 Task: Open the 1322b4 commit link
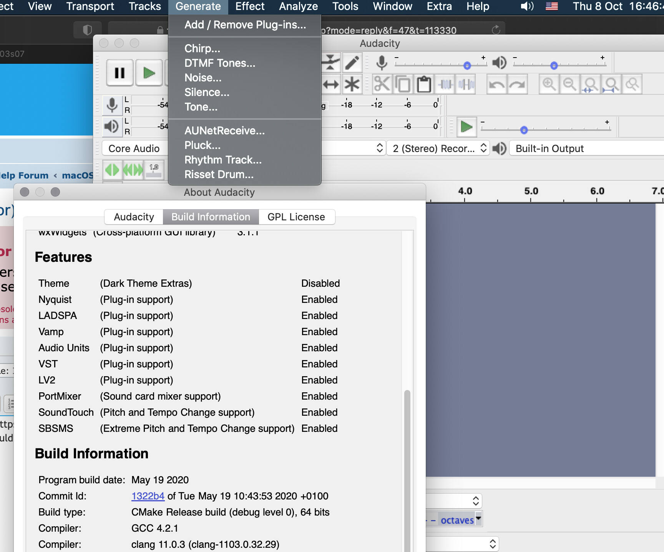pos(148,496)
